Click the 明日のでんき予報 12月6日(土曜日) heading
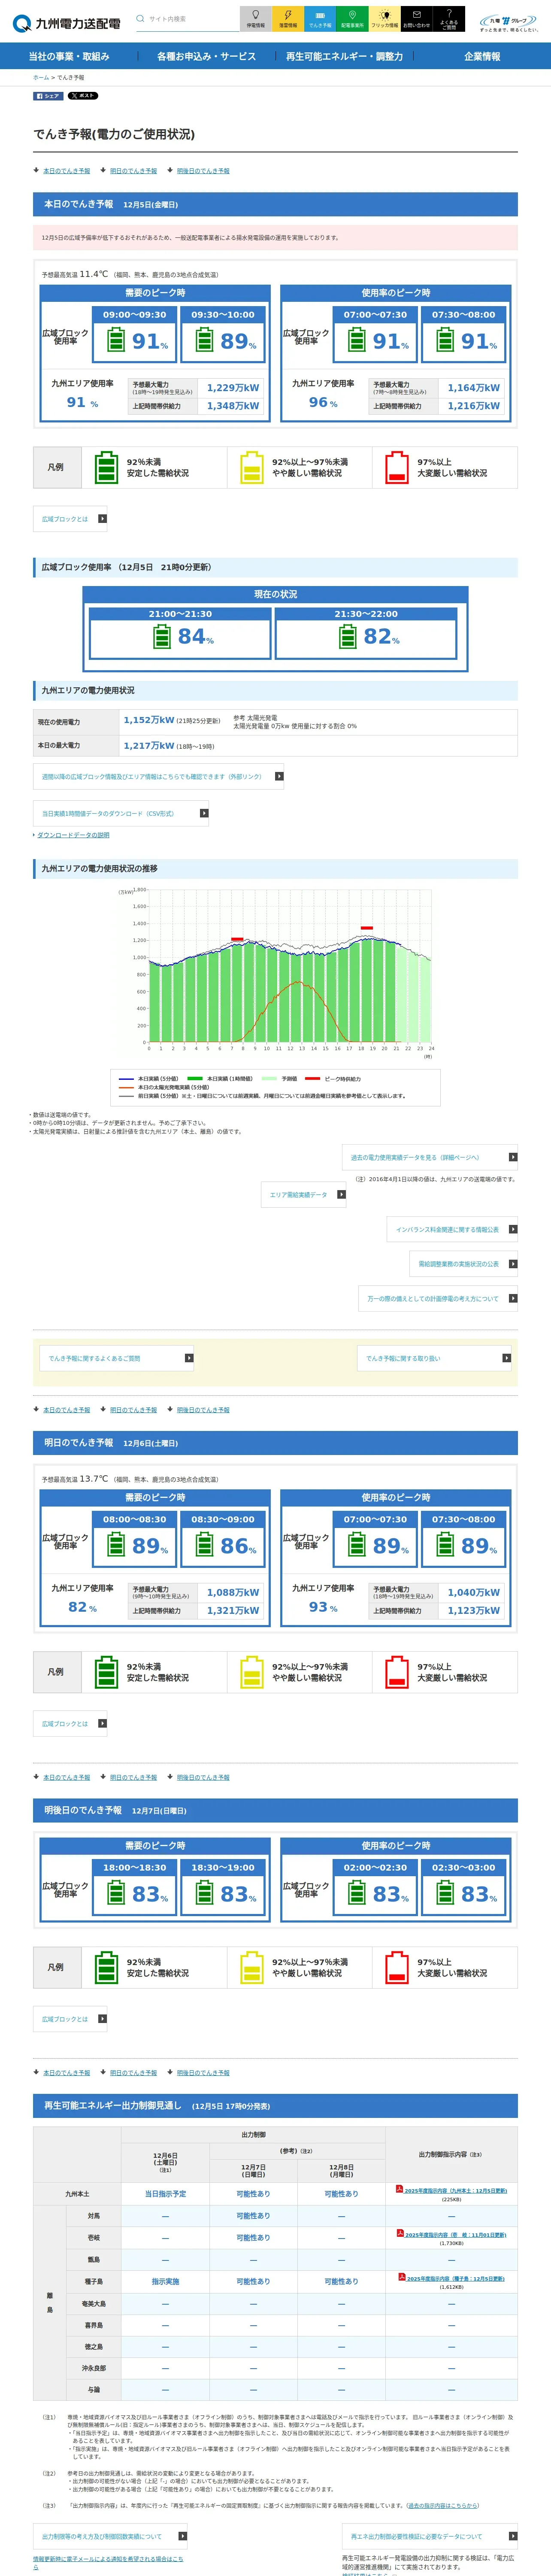The width and height of the screenshot is (551, 2576). pos(276,1443)
